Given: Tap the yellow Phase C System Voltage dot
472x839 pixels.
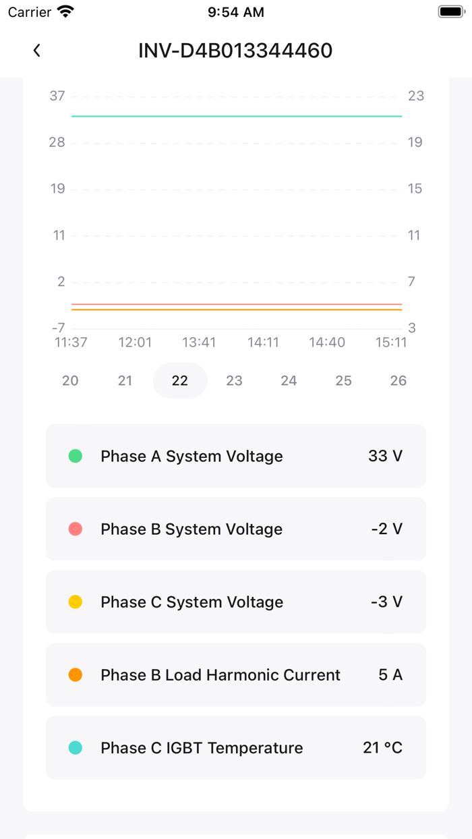Looking at the screenshot, I should tap(74, 602).
